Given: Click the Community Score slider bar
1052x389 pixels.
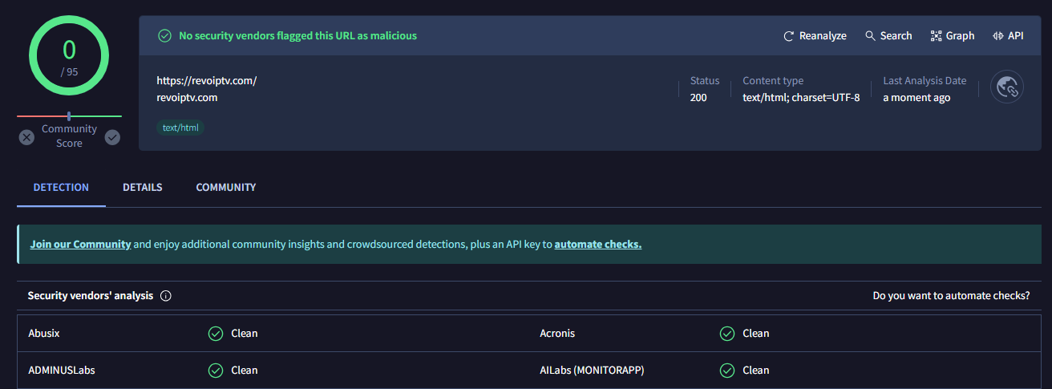Looking at the screenshot, I should pos(69,116).
